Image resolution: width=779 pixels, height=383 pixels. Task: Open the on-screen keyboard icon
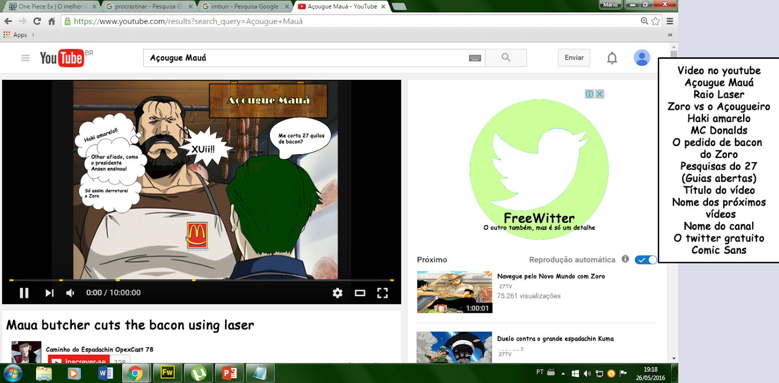[x=474, y=58]
